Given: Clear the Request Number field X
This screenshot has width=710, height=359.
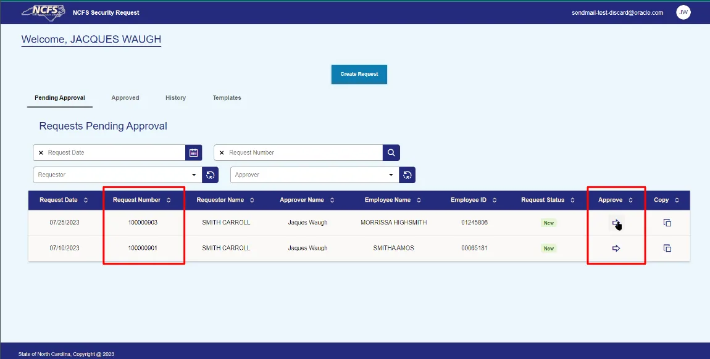Looking at the screenshot, I should pos(222,152).
